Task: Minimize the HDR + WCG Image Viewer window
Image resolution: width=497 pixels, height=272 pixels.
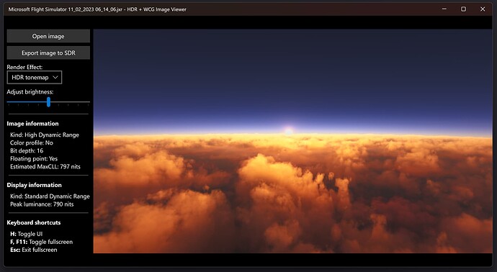Action: click(444, 9)
